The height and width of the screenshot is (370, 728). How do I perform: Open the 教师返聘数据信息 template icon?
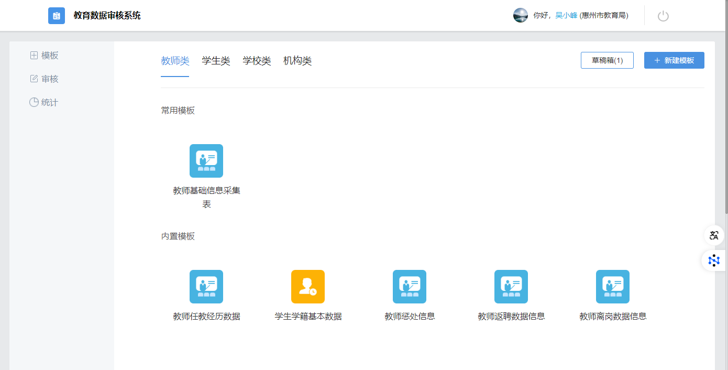tap(511, 287)
